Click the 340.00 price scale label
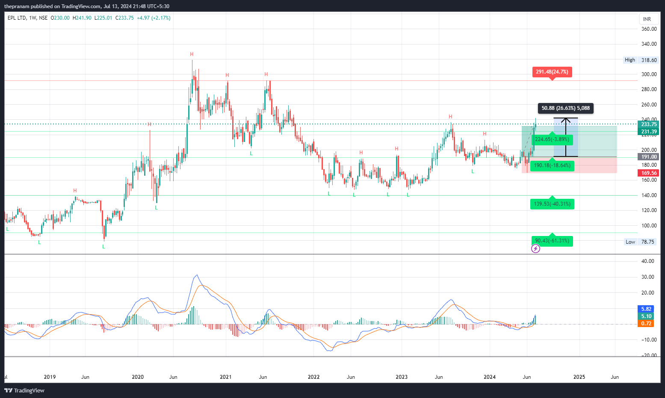 coord(649,44)
